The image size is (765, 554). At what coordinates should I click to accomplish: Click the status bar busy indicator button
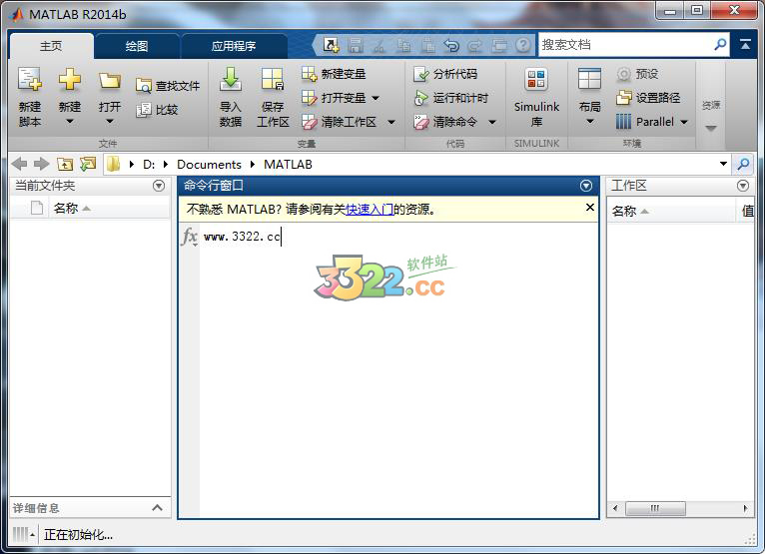tap(23, 534)
